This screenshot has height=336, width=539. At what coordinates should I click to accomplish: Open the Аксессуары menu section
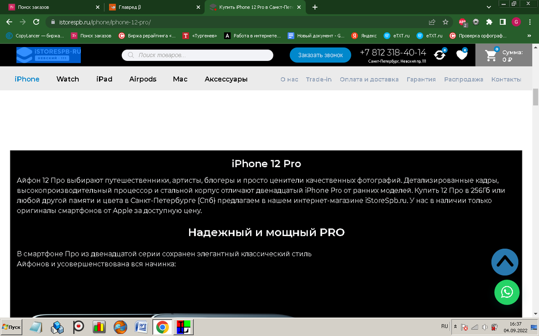point(226,79)
